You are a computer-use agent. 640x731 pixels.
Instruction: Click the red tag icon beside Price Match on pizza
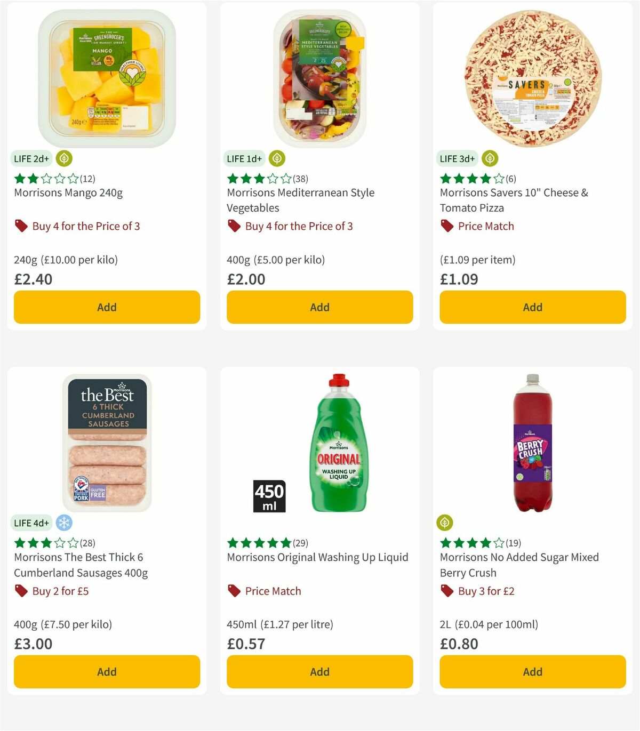tap(447, 226)
